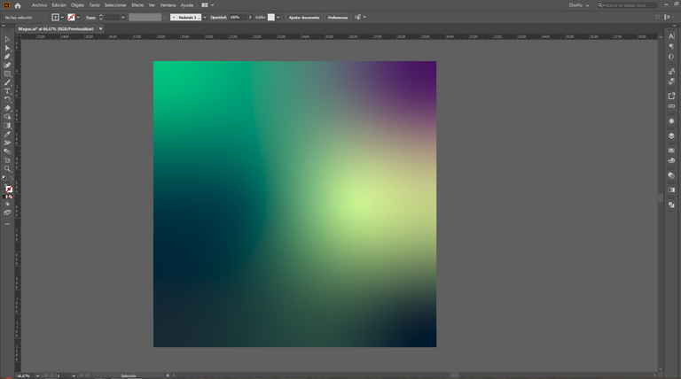Change screen mode icon in toolbar
681x379 pixels.
pos(7,213)
